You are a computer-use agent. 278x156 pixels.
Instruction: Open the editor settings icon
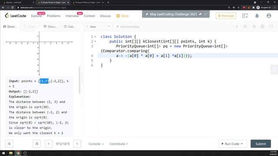[x=262, y=26]
